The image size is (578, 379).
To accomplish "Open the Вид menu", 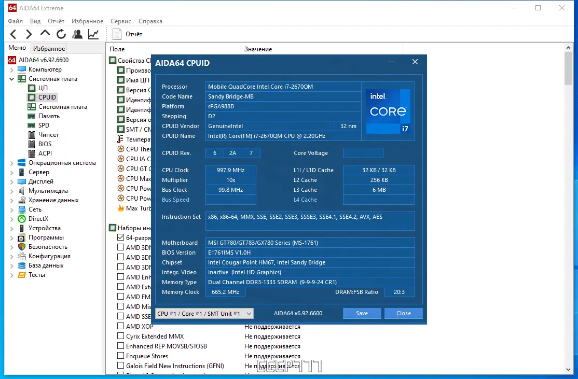I will pos(35,21).
